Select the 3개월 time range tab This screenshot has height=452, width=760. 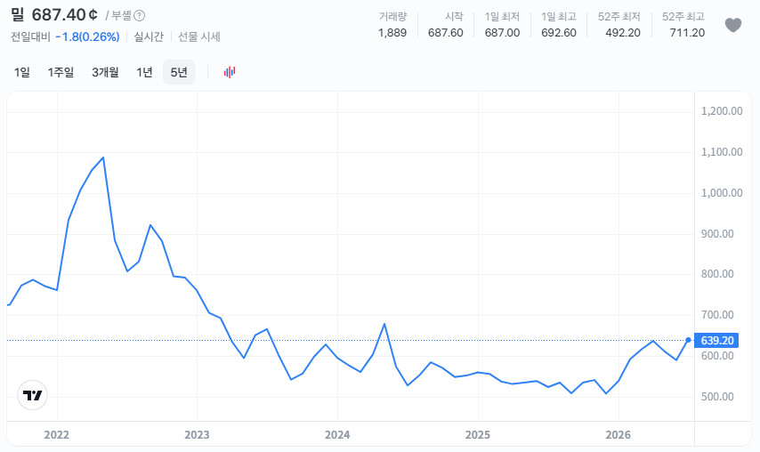point(105,72)
